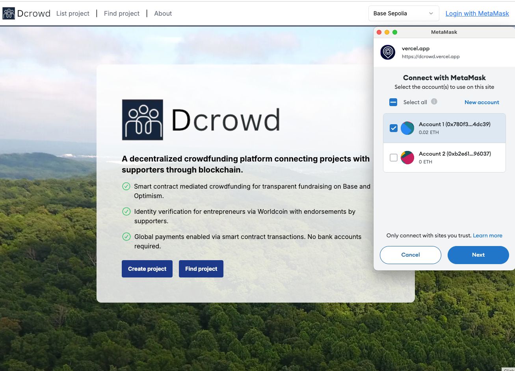This screenshot has height=371, width=515.
Task: Open the Learn more link
Action: click(x=487, y=235)
